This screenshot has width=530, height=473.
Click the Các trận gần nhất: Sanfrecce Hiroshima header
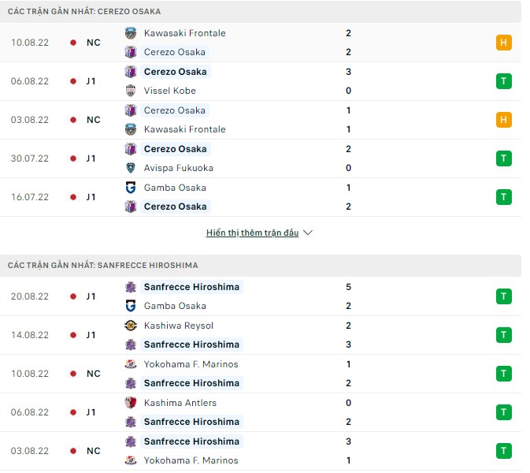pyautogui.click(x=103, y=266)
